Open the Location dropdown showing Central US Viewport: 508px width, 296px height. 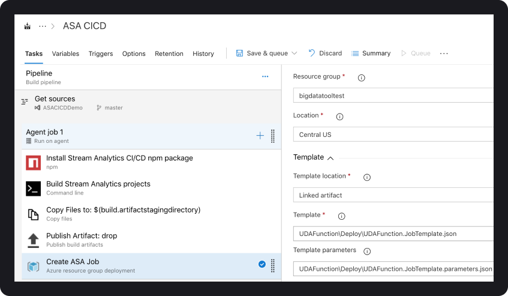(x=393, y=134)
